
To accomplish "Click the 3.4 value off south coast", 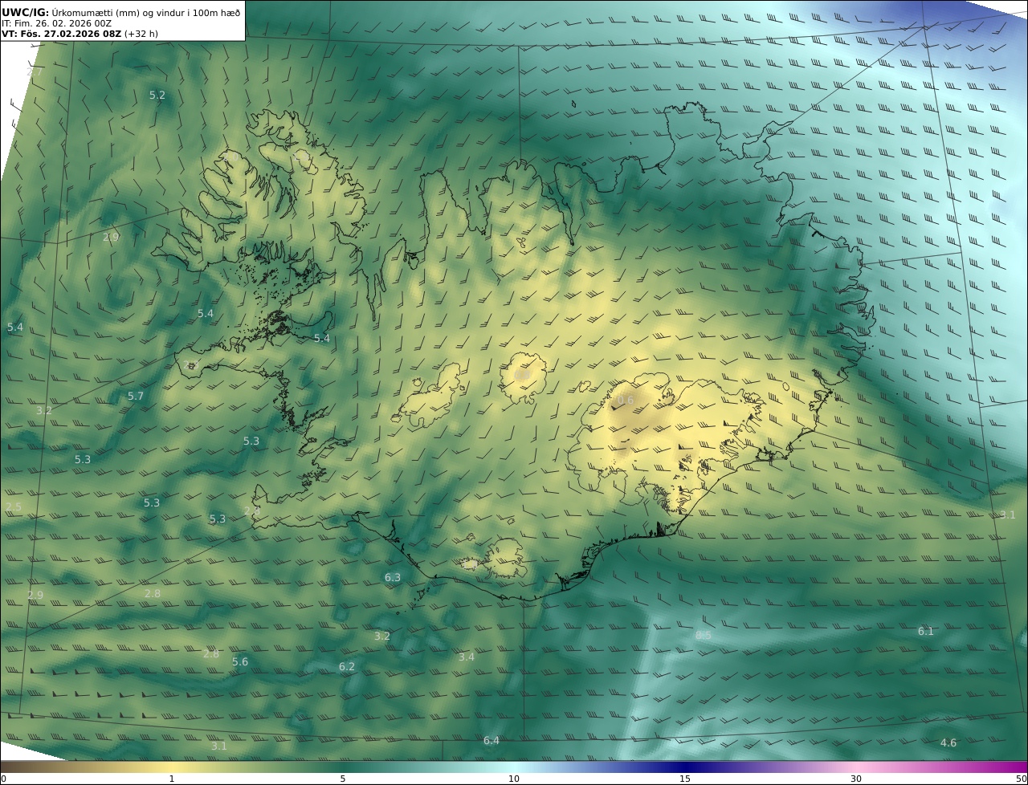I will 467,657.
